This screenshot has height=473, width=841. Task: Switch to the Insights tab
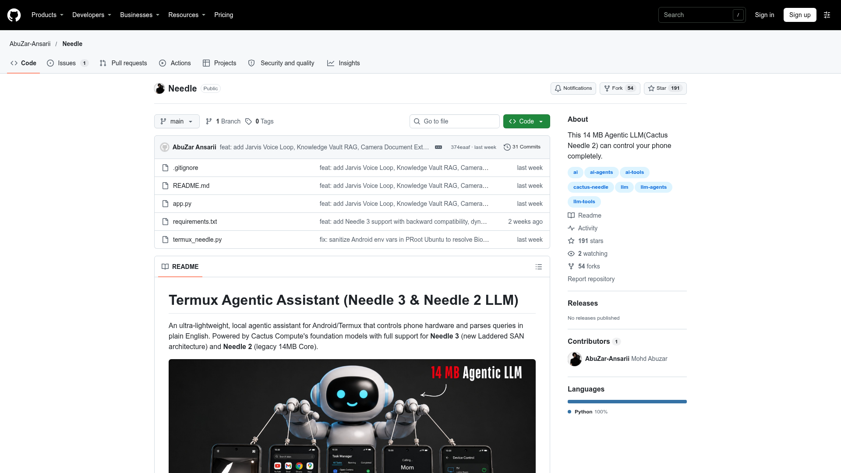(343, 63)
